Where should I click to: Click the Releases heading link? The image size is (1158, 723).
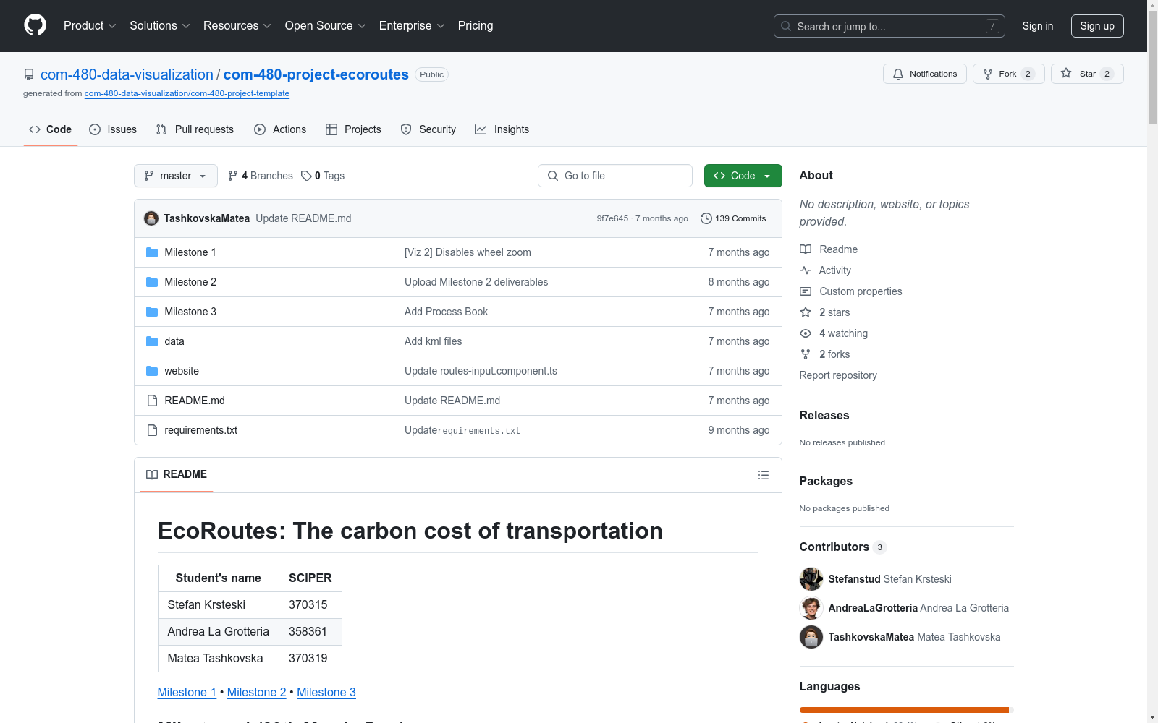coord(824,415)
